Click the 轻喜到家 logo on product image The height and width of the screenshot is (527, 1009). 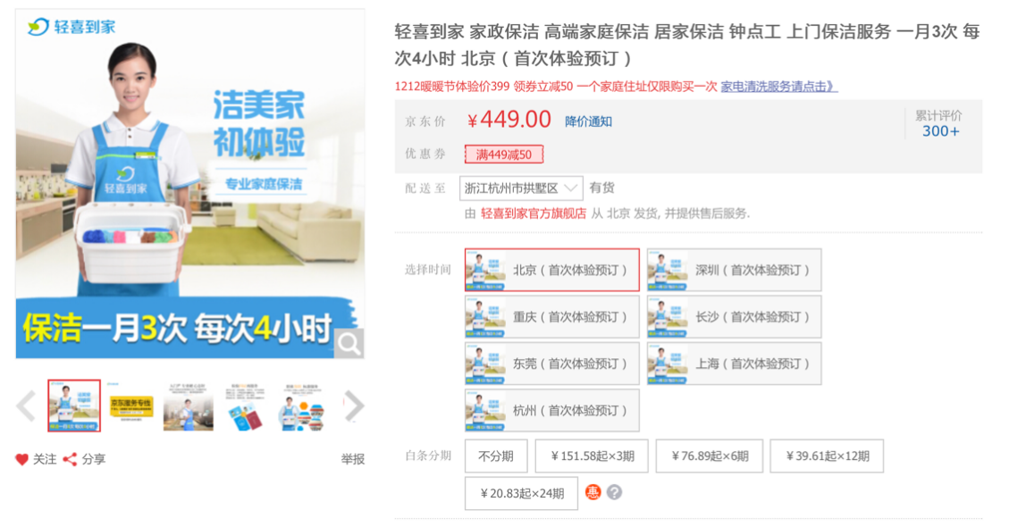point(71,27)
